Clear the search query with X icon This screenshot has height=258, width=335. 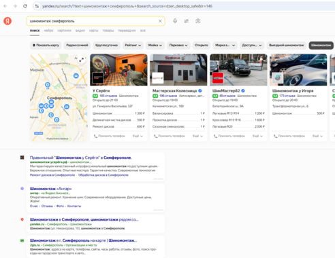point(160,21)
